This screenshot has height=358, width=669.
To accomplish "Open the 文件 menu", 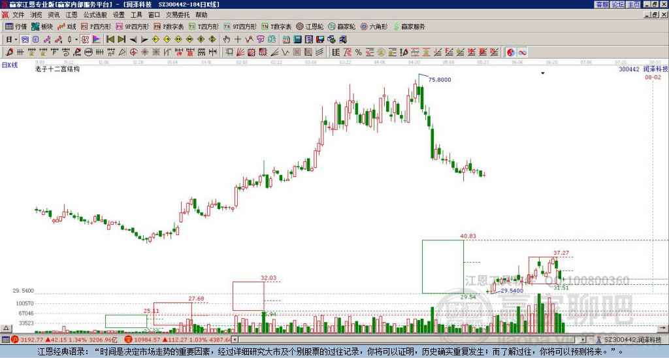I will click(x=18, y=15).
